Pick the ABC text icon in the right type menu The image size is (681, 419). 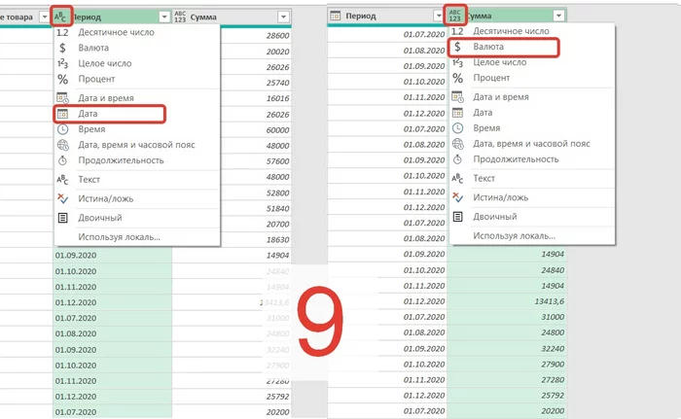[457, 178]
